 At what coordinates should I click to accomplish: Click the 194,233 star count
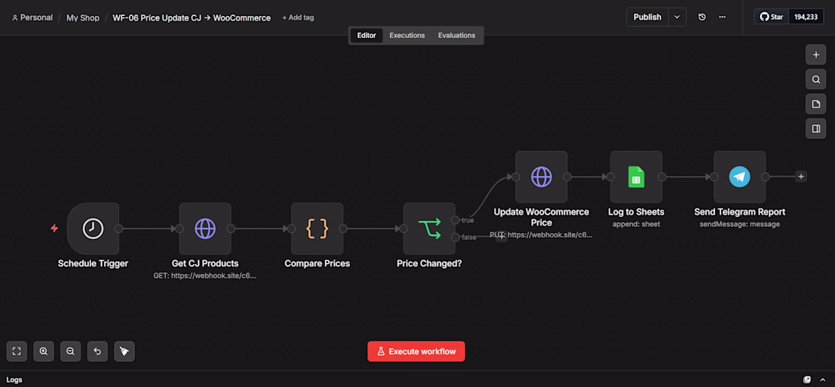[805, 17]
